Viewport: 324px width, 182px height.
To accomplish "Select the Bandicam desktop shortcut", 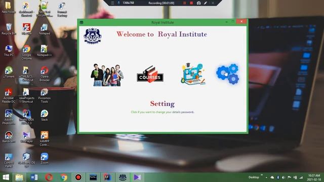I will (x=9, y=137).
